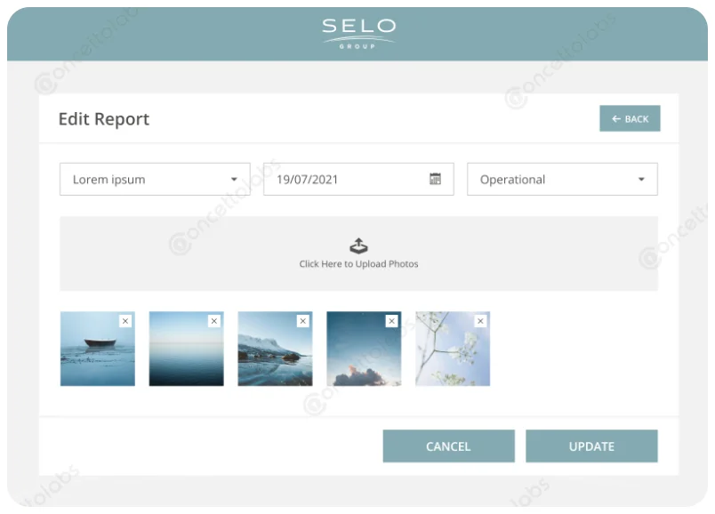Open the calendar date picker icon
This screenshot has height=514, width=715.
click(435, 179)
